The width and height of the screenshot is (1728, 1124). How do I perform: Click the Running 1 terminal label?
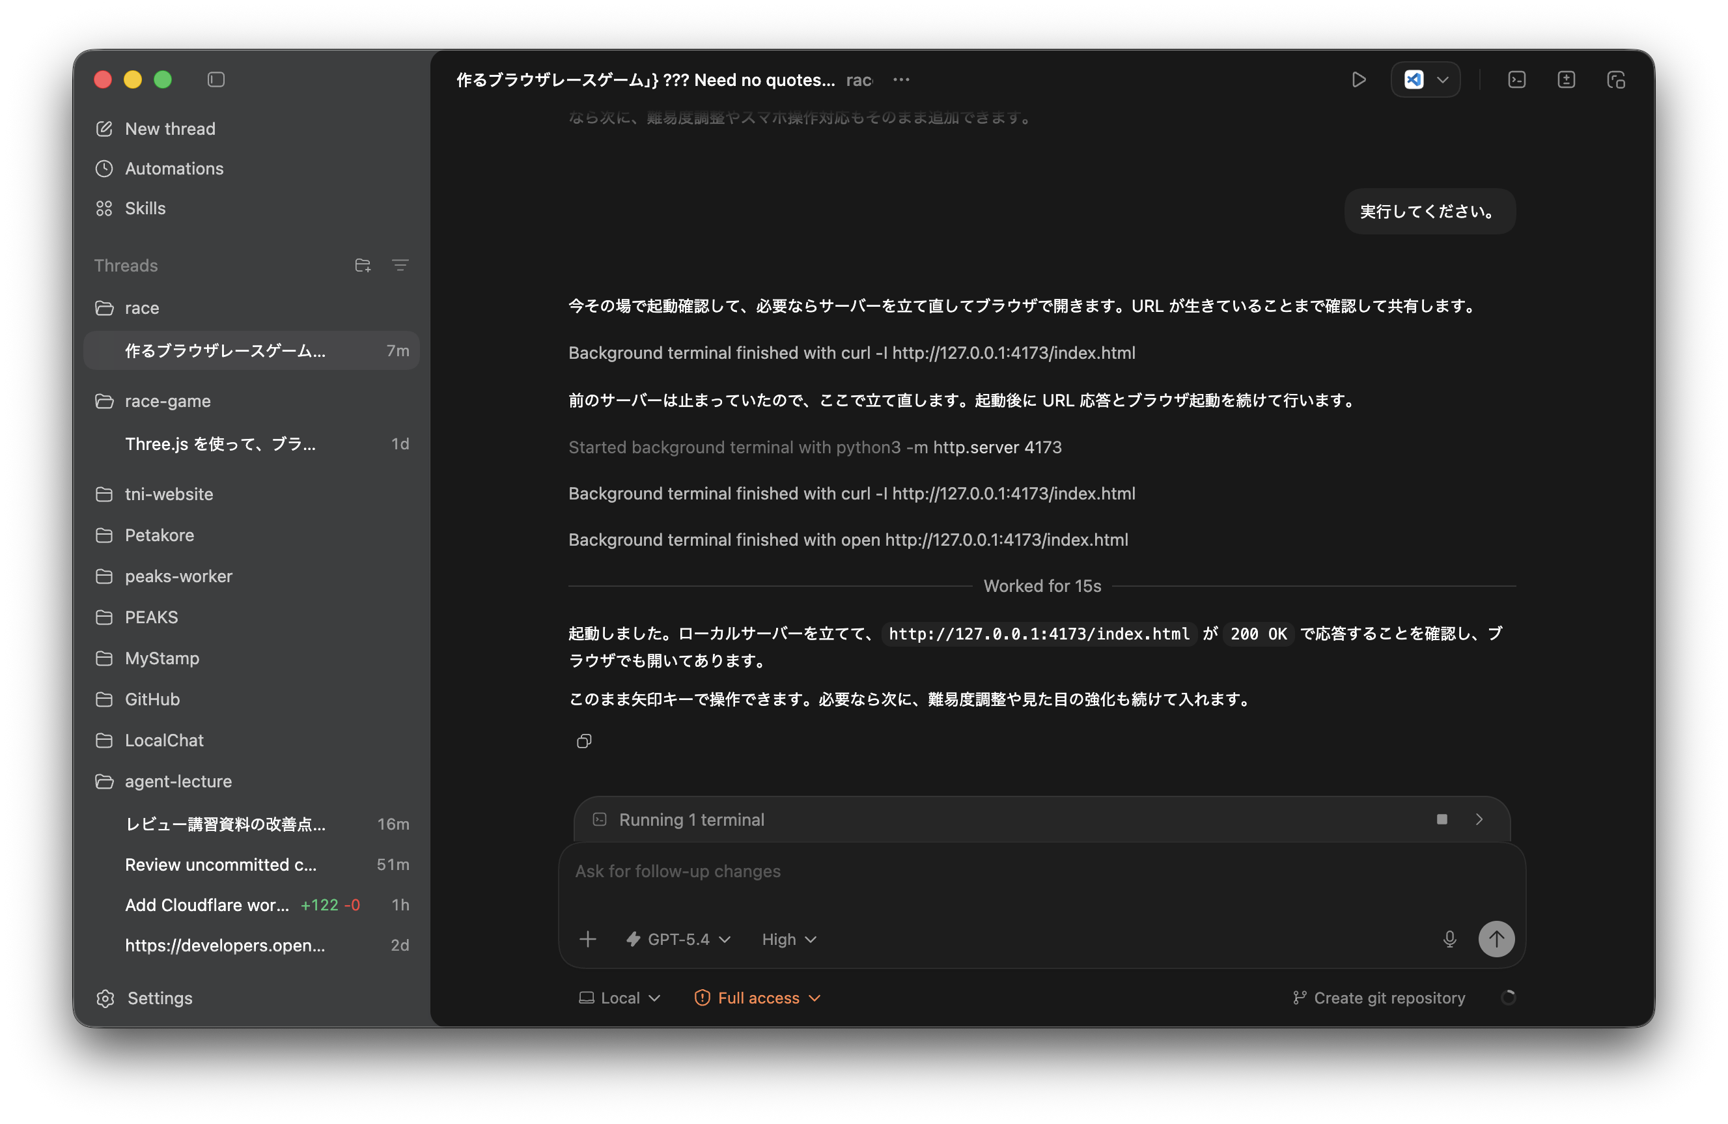(x=691, y=819)
